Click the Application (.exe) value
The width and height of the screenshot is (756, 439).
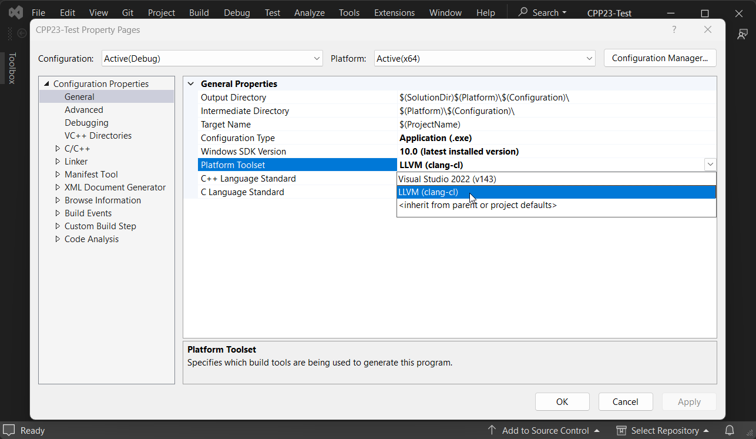click(x=435, y=138)
